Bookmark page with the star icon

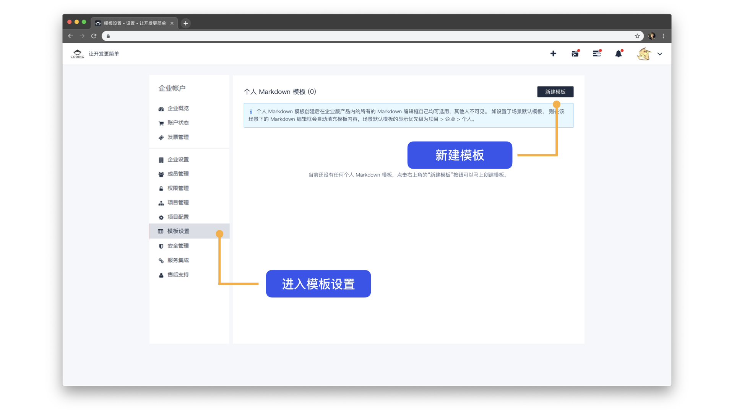coord(637,36)
